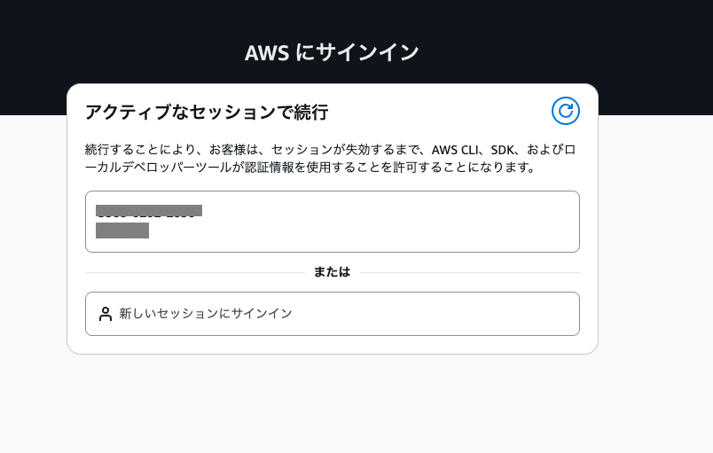Select the active session card to continue
The image size is (713, 453).
(x=332, y=222)
